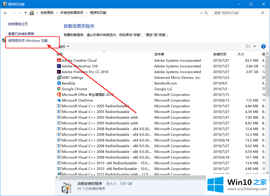Click publisher Advanced Micro Devices, Inc.

click(177, 77)
